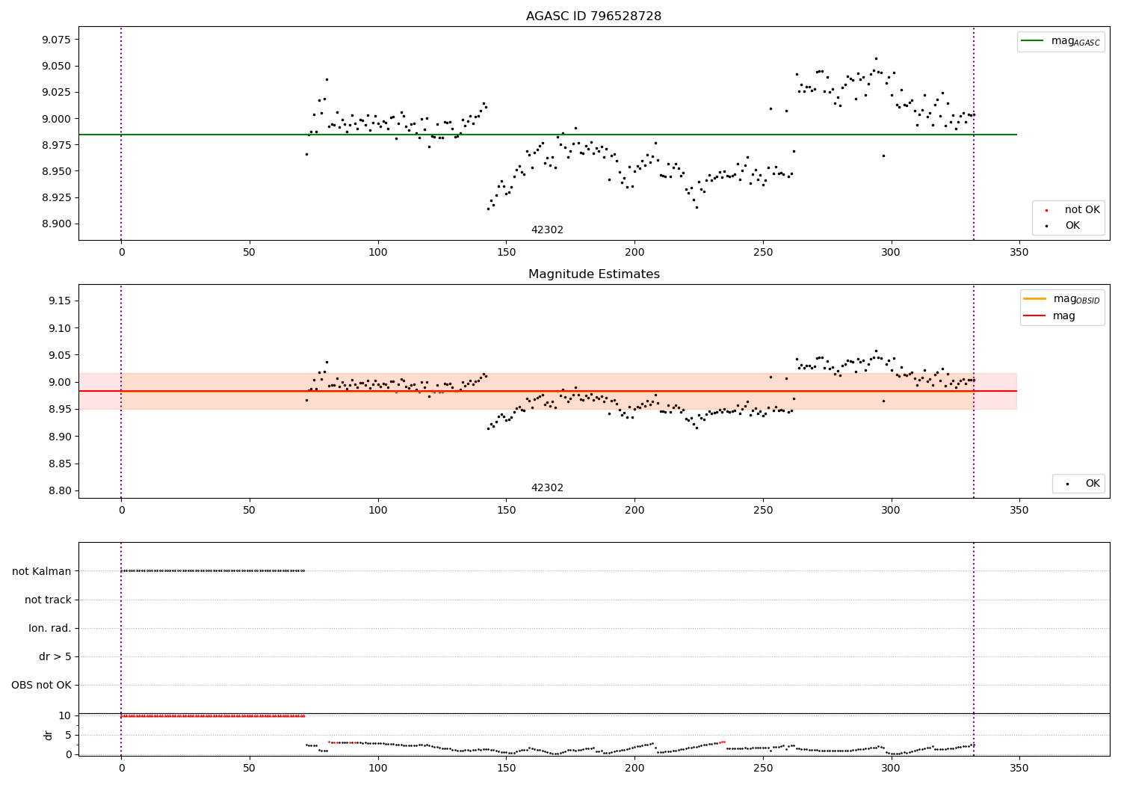Click the "9.025" y-axis tick label
Screen dimensions: 1121x785
click(x=56, y=92)
